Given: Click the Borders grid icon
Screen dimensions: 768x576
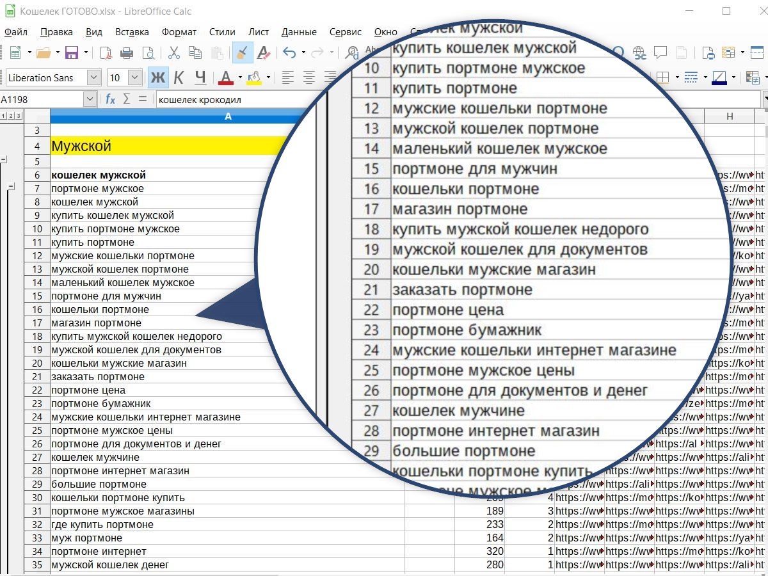Looking at the screenshot, I should point(663,78).
